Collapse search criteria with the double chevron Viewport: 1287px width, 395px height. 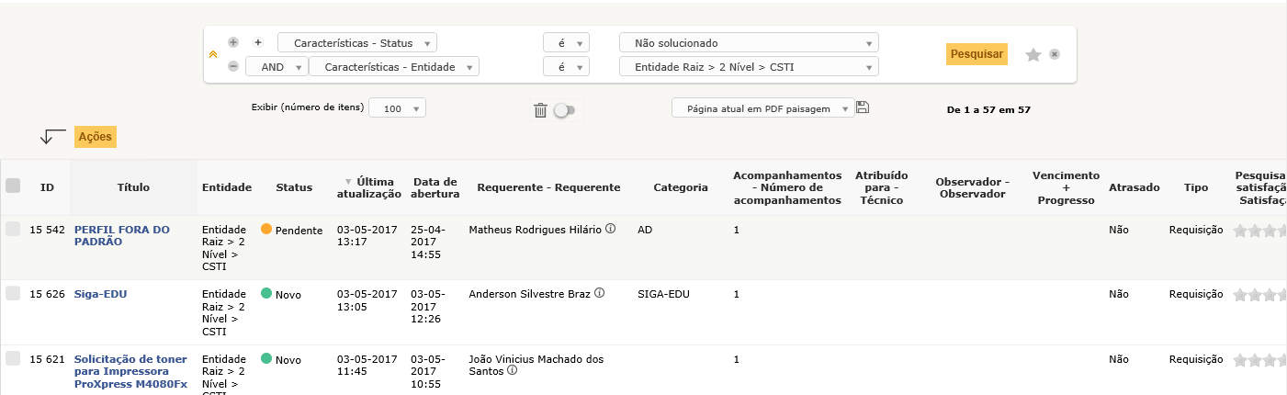(x=213, y=55)
